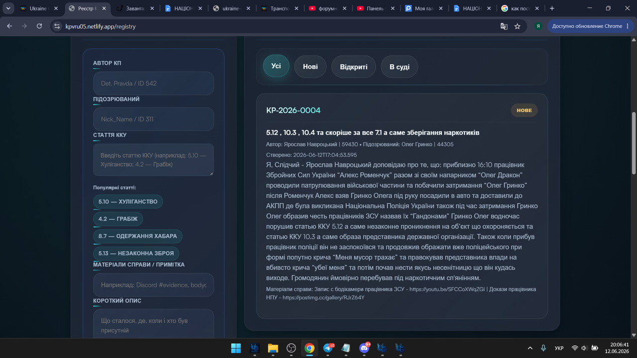
Task: Click the Автор КП input field
Action: coord(153,83)
